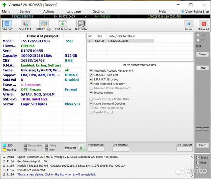Open the Language menu
Screen dimensions: 211x179
pyautogui.click(x=73, y=11)
